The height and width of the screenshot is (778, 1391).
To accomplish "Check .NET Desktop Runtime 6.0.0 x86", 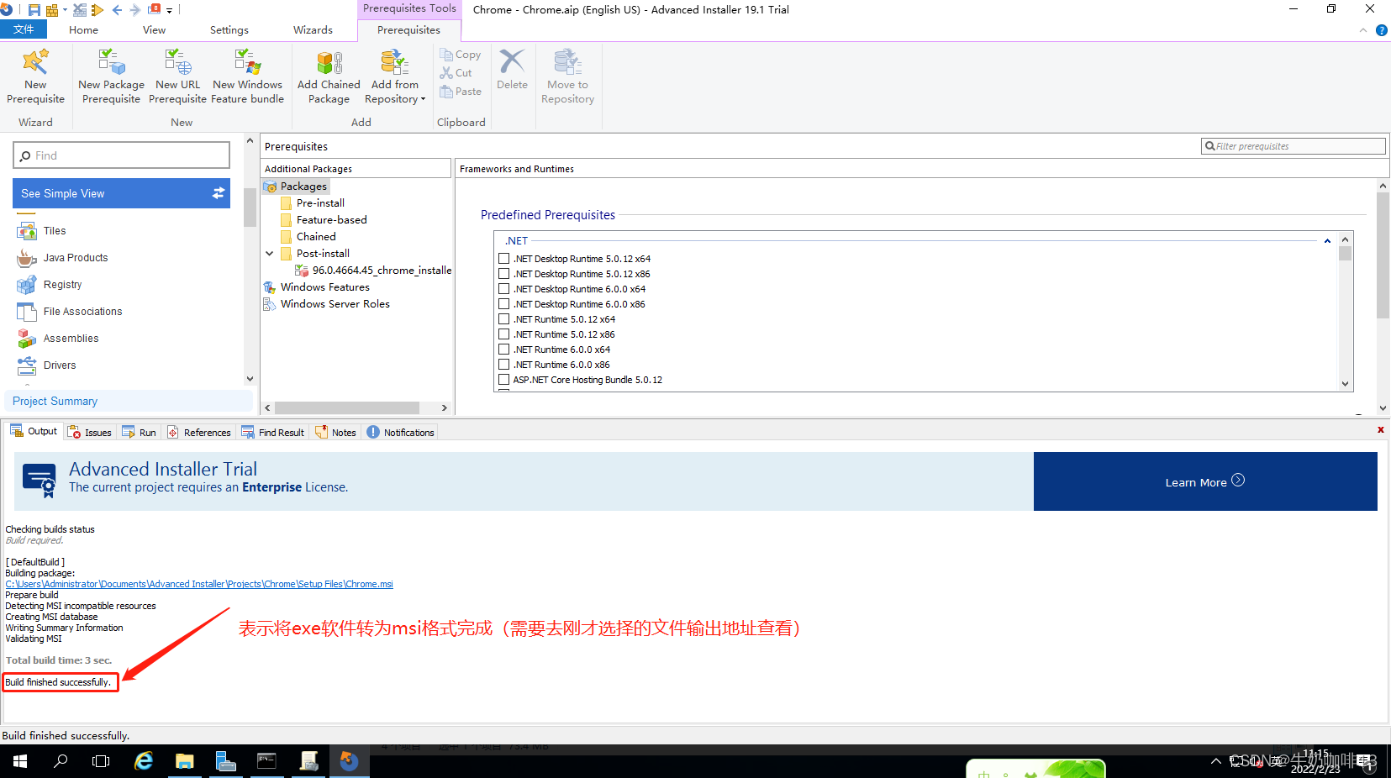I will click(504, 304).
